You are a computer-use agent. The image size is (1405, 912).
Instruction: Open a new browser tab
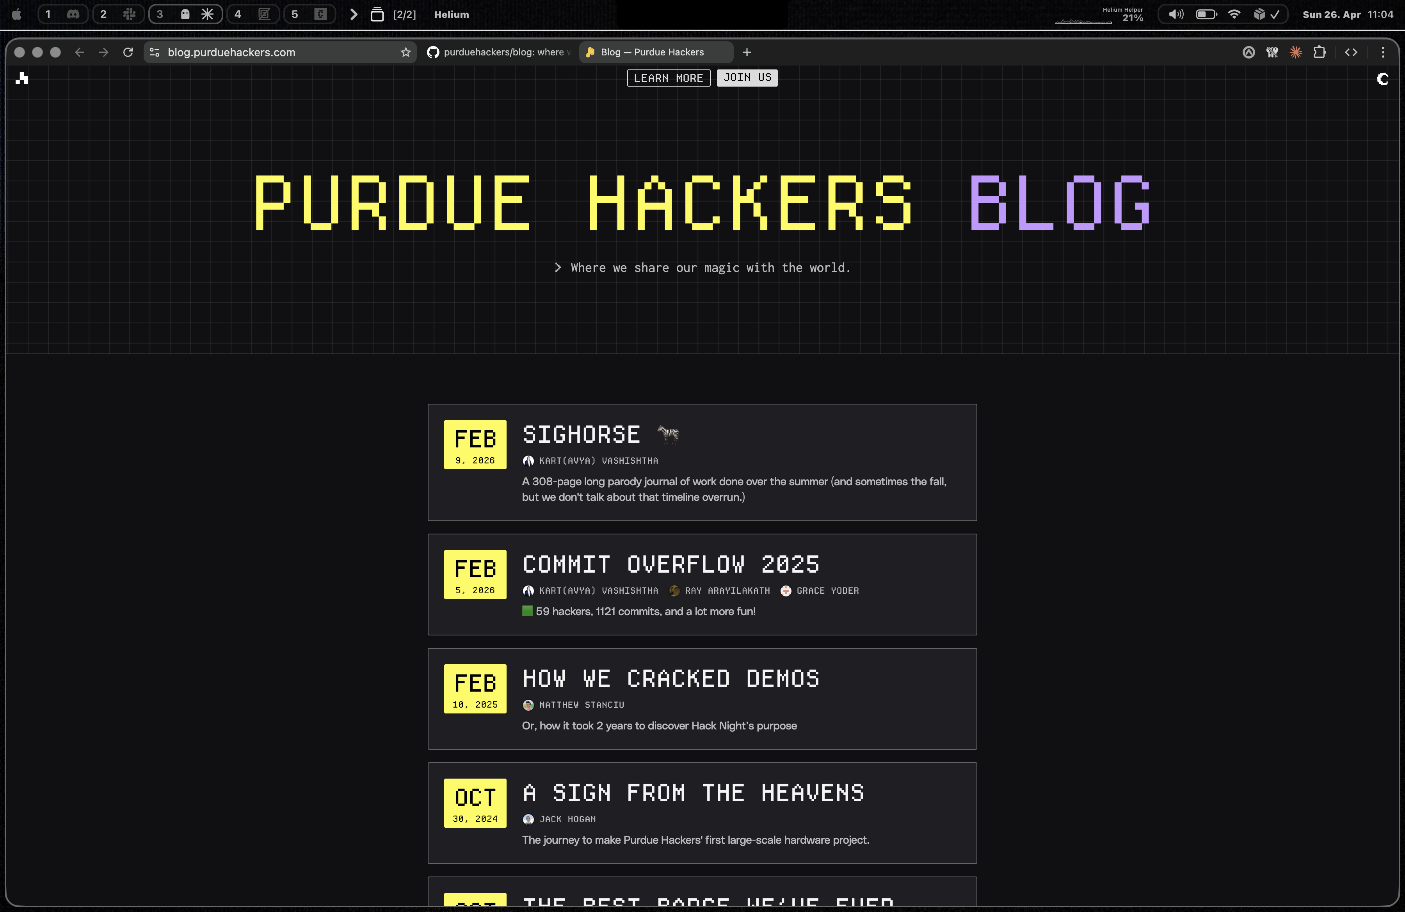click(x=747, y=52)
